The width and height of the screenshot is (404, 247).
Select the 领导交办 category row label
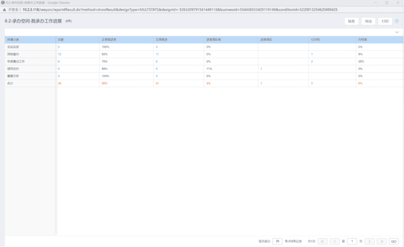(13, 69)
